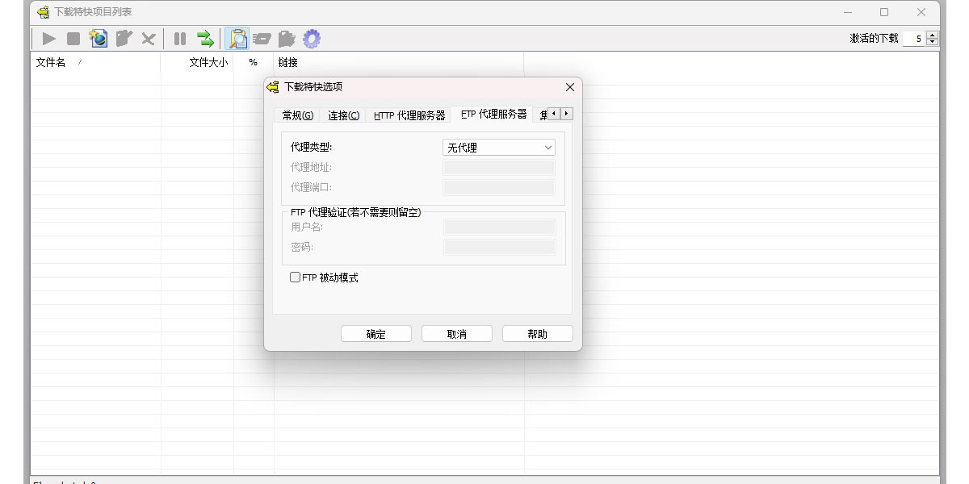Toggle the clipboard monitoring icon
969x484 pixels.
coord(238,38)
